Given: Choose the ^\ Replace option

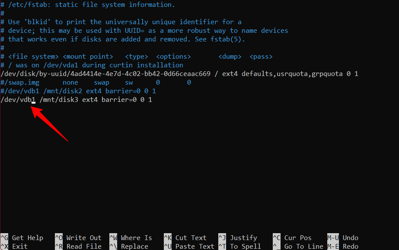Looking at the screenshot, I should [x=129, y=246].
